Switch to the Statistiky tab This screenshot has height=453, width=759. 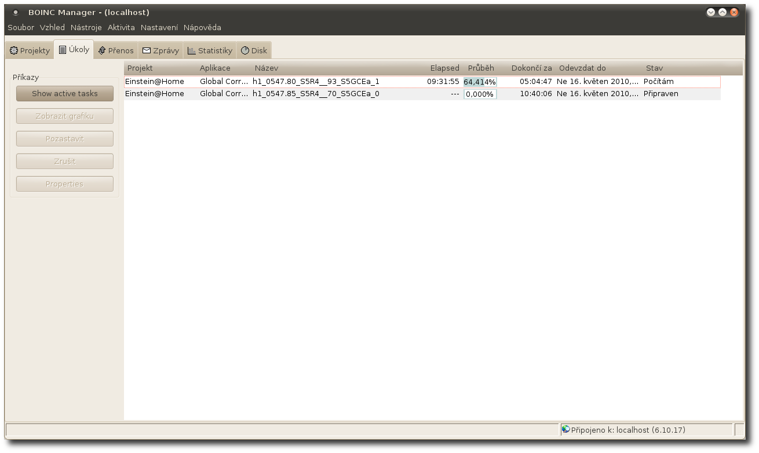click(x=210, y=51)
